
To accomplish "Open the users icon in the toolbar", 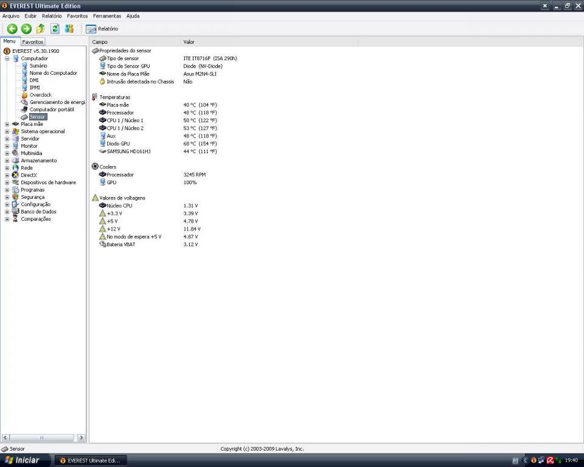I will (x=69, y=29).
